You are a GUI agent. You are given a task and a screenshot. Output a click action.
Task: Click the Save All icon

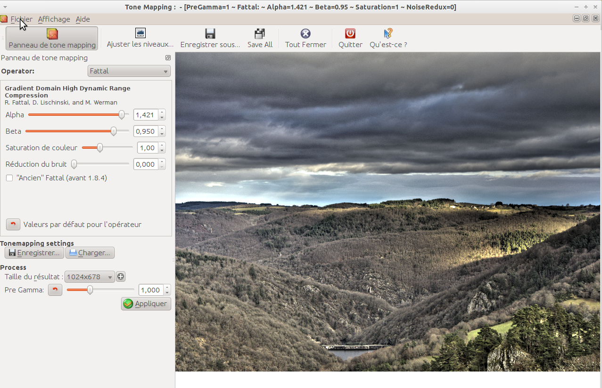click(x=260, y=33)
